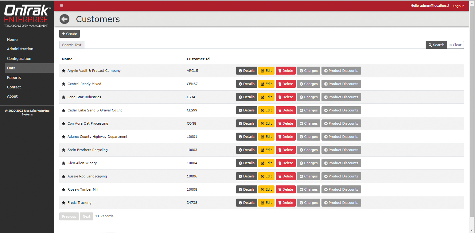Go to the Reports section
The width and height of the screenshot is (475, 233).
(x=14, y=78)
